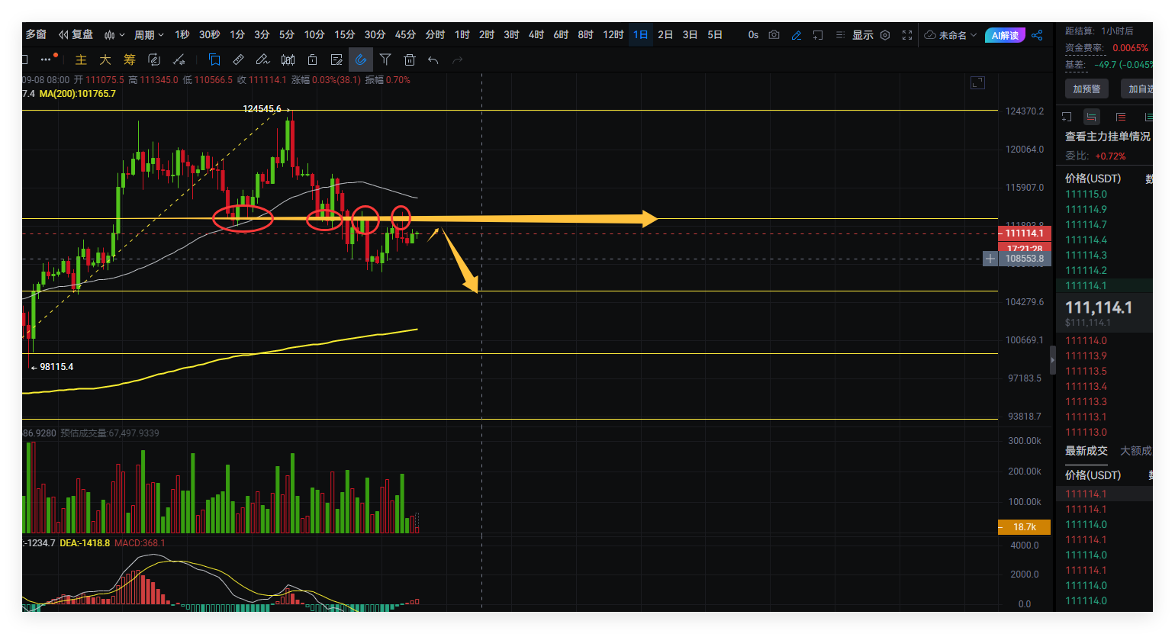Open the settings hexagon icon
Image resolution: width=1175 pixels, height=634 pixels.
click(x=885, y=35)
